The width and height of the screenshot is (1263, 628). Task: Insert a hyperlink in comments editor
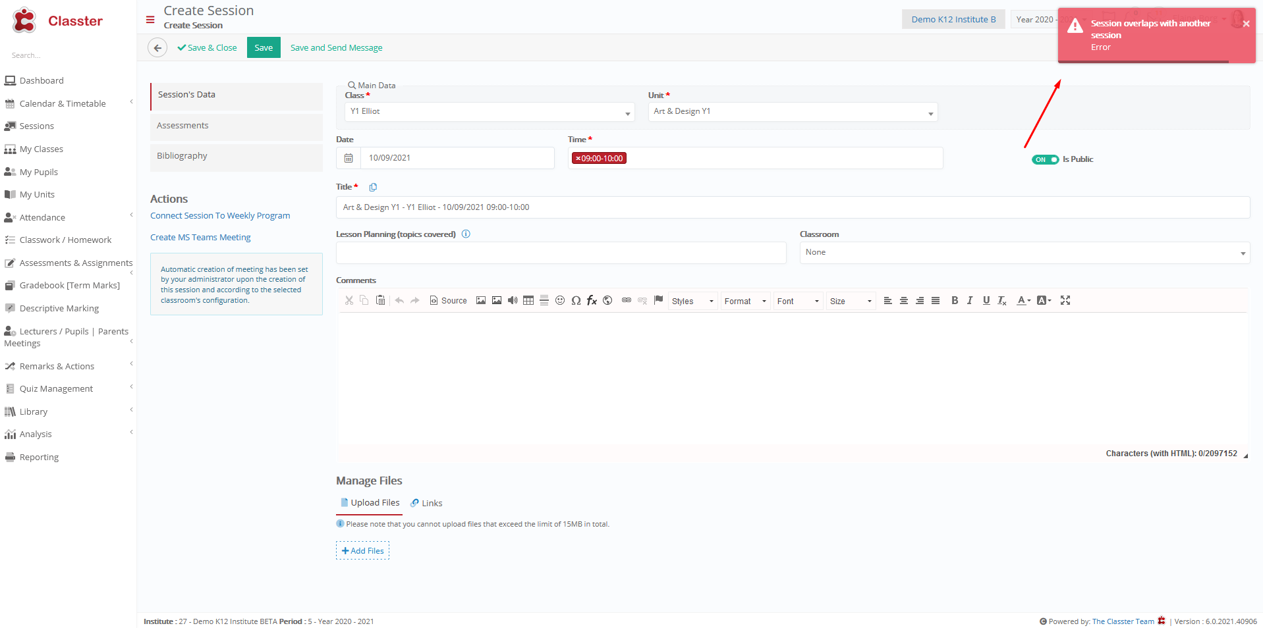(627, 300)
